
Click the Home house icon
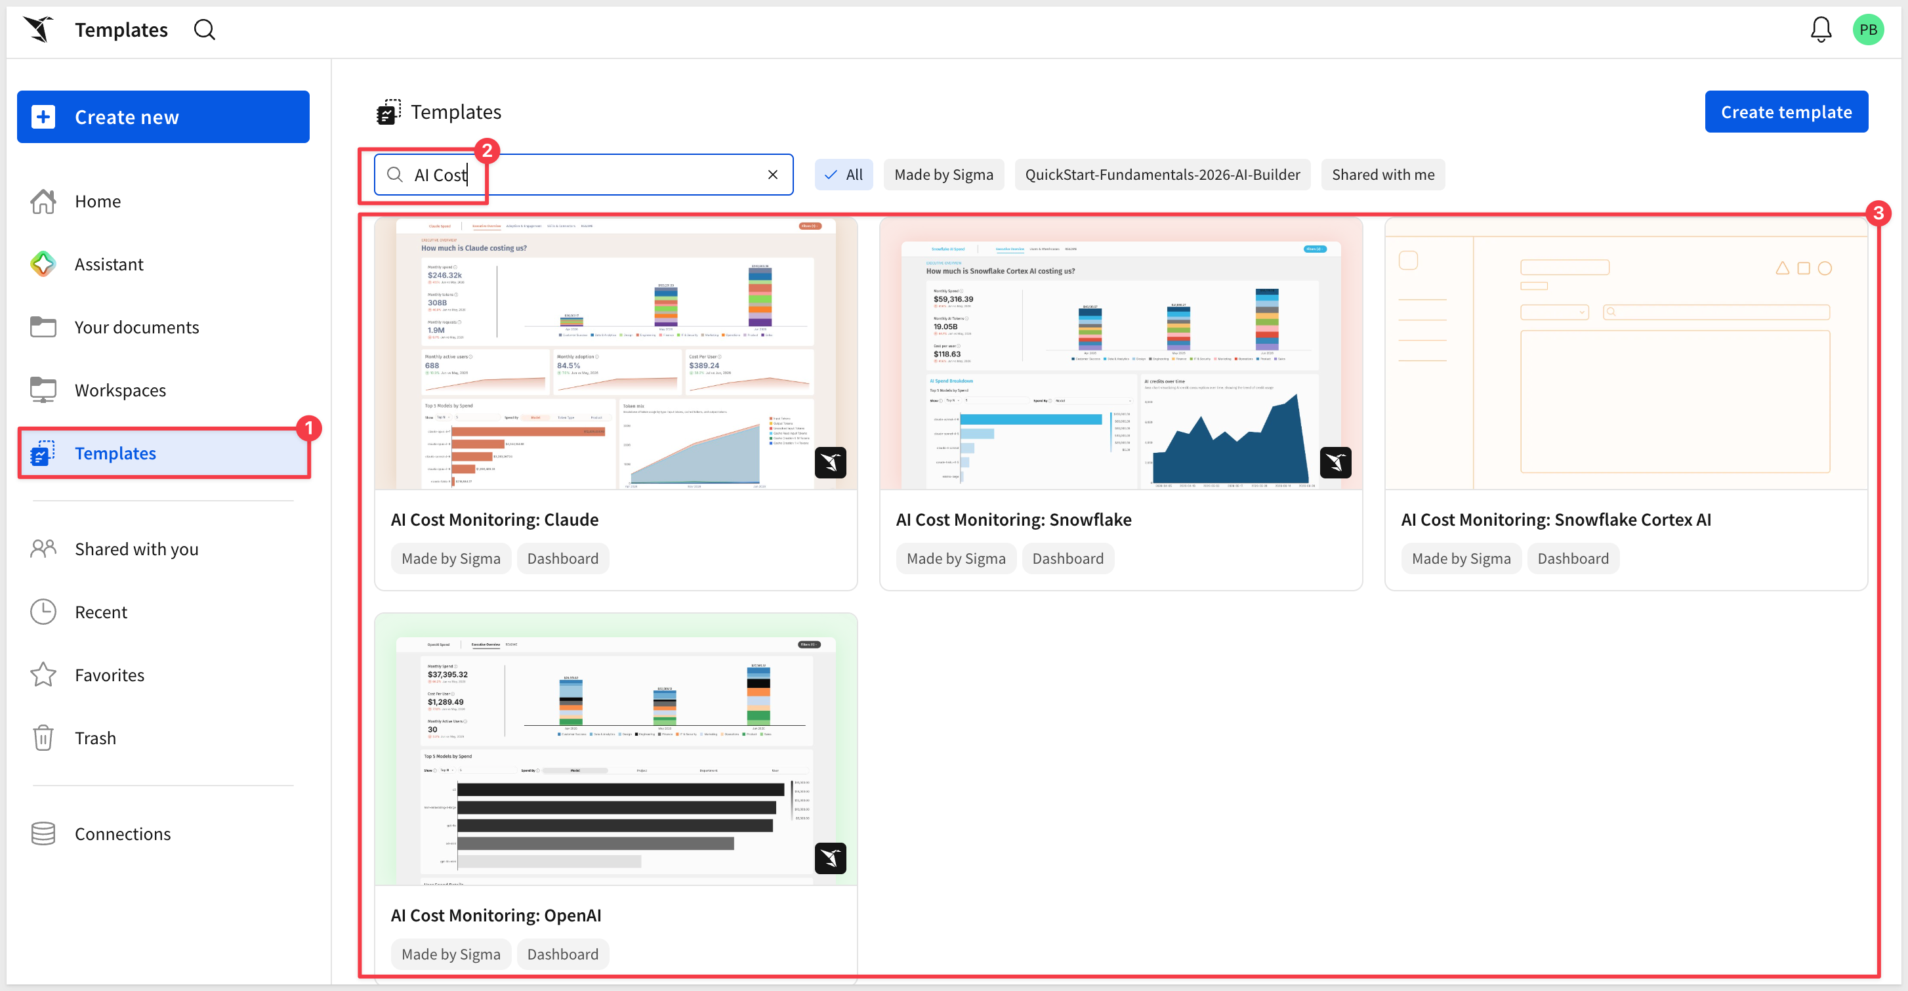click(x=43, y=201)
